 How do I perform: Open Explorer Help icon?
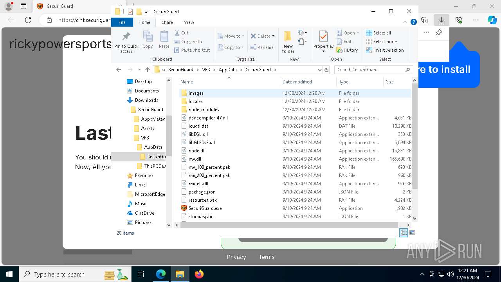413,22
